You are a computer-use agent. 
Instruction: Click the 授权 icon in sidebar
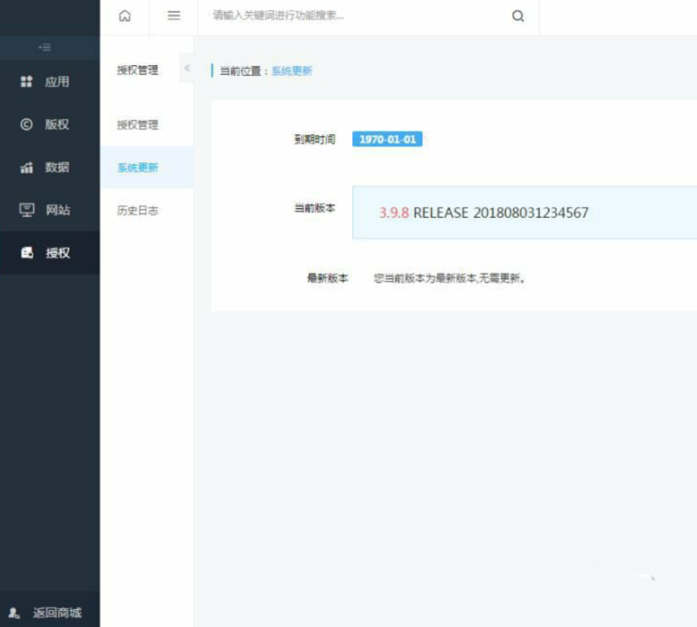pyautogui.click(x=27, y=253)
